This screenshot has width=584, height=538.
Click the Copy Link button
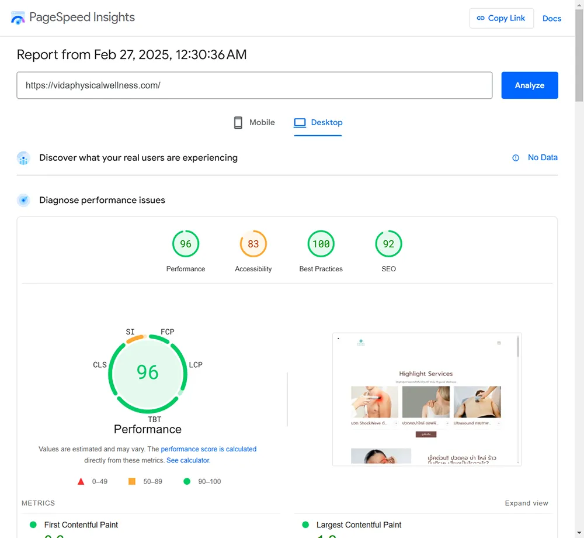501,18
